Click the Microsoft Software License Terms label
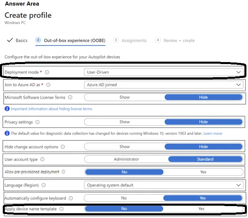The height and width of the screenshot is (218, 248). coord(35,97)
